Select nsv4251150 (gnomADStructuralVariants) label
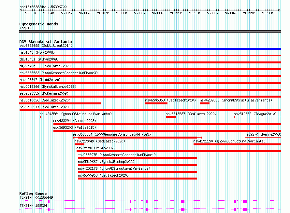Viewport: 290px width, 213px height. point(229,141)
